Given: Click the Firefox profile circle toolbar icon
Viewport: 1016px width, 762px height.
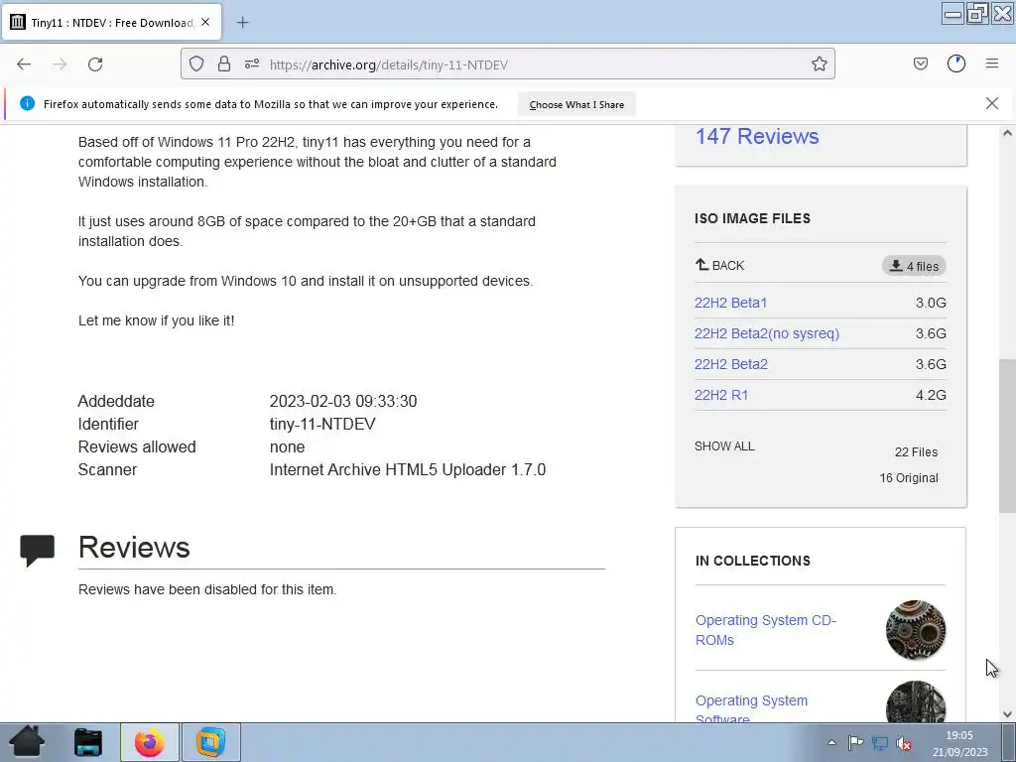Looking at the screenshot, I should pyautogui.click(x=956, y=63).
